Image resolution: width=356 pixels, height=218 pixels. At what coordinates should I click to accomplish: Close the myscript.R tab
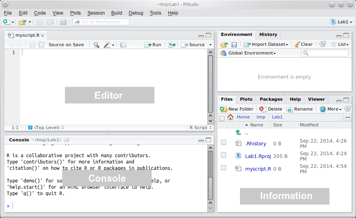click(x=42, y=36)
